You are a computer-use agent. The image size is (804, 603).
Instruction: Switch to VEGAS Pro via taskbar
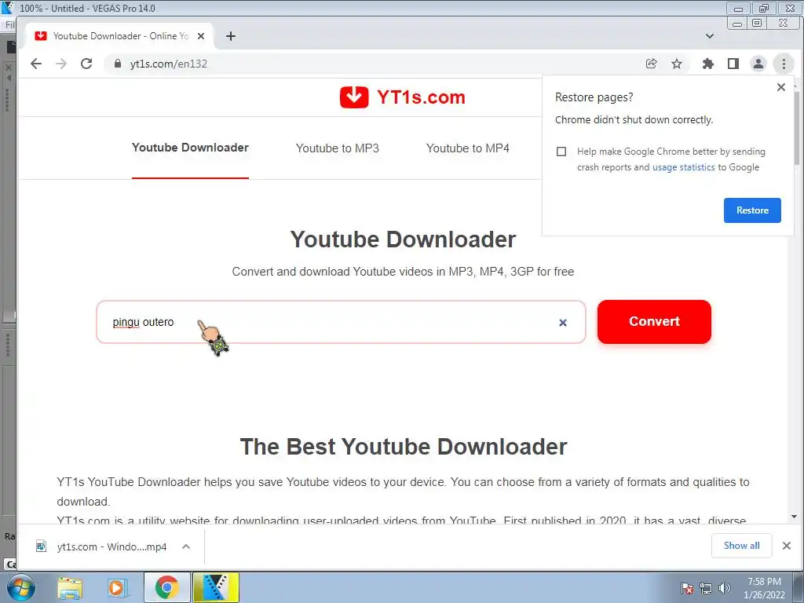click(216, 587)
